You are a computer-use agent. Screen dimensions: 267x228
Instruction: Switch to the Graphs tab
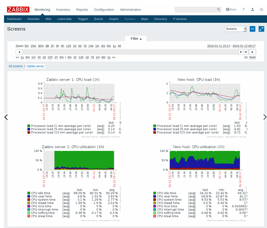tap(113, 19)
